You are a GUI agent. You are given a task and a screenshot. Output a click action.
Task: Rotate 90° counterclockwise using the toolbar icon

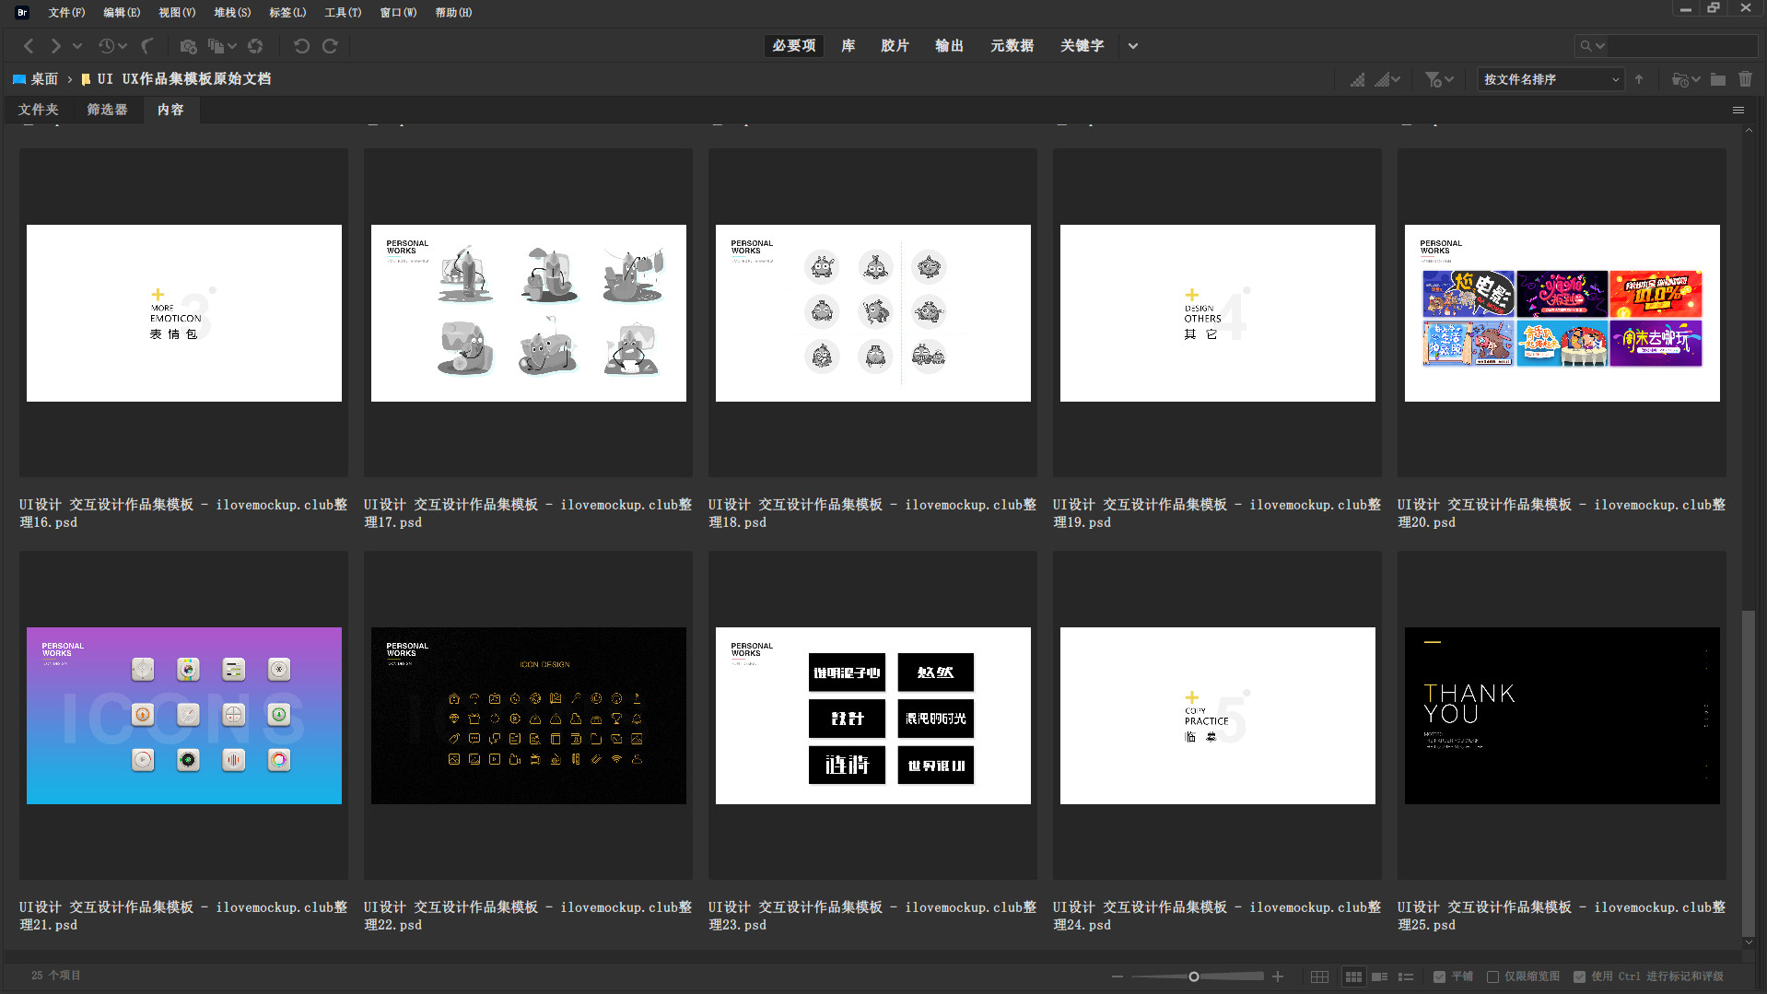[301, 46]
